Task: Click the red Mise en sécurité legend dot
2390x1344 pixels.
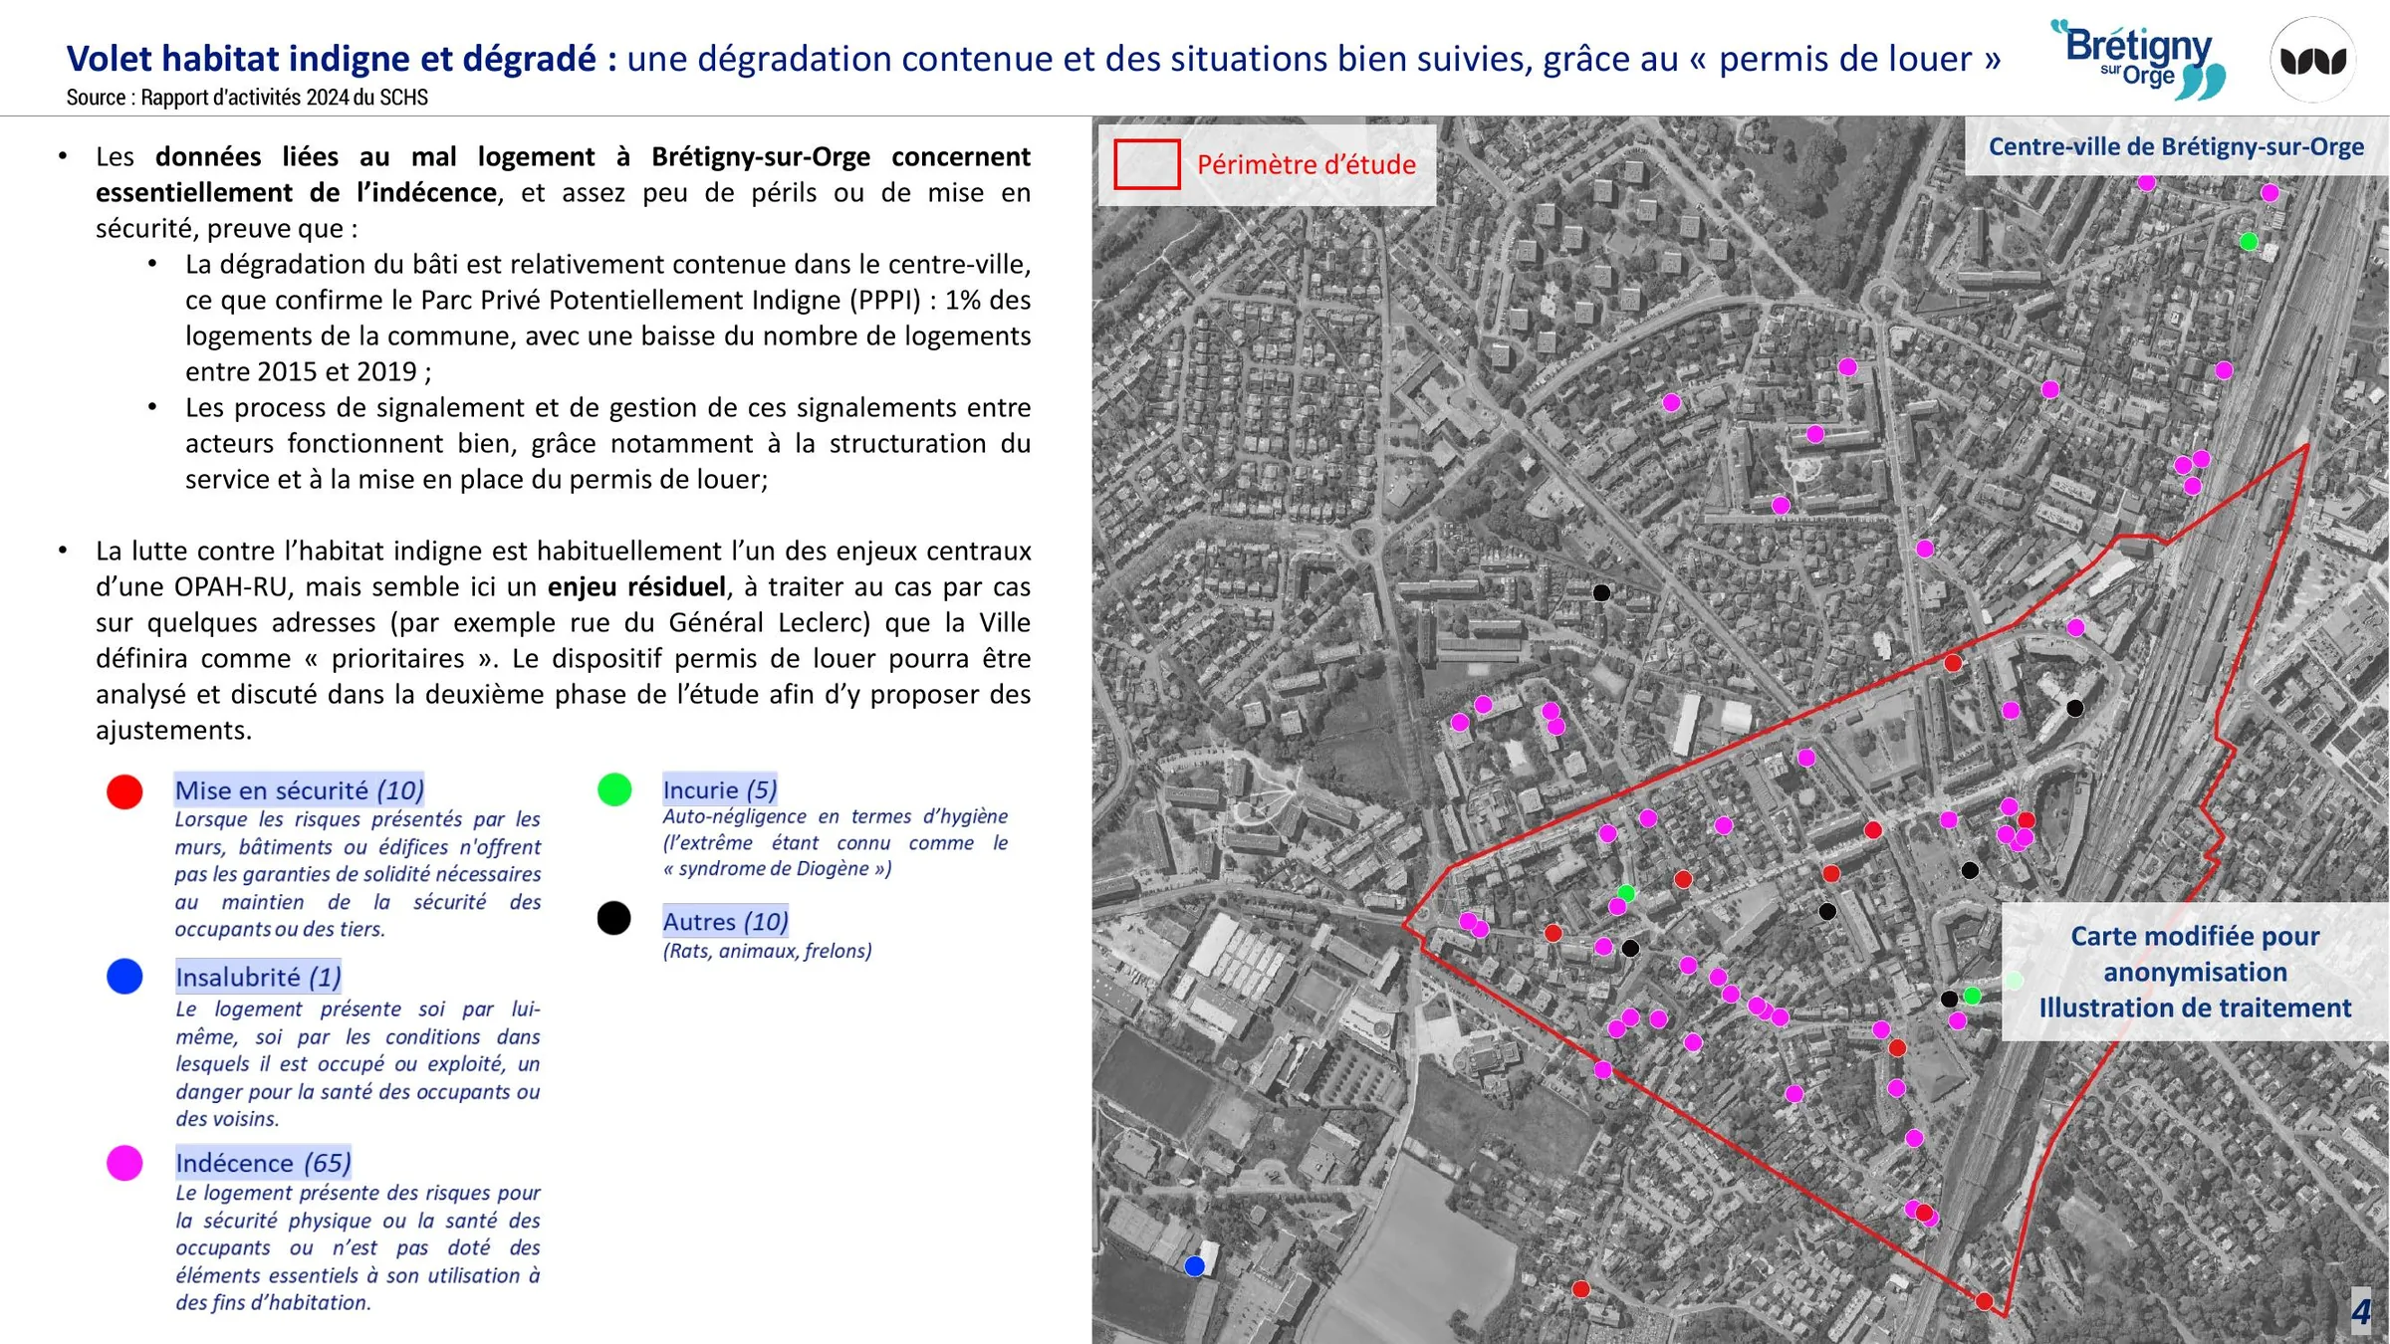Action: coord(124,791)
